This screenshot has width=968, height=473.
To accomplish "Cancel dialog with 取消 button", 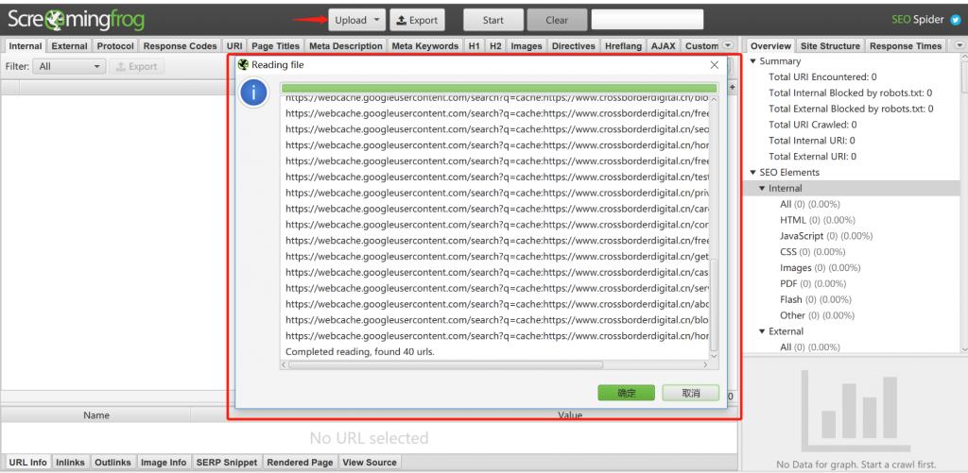I will click(690, 393).
